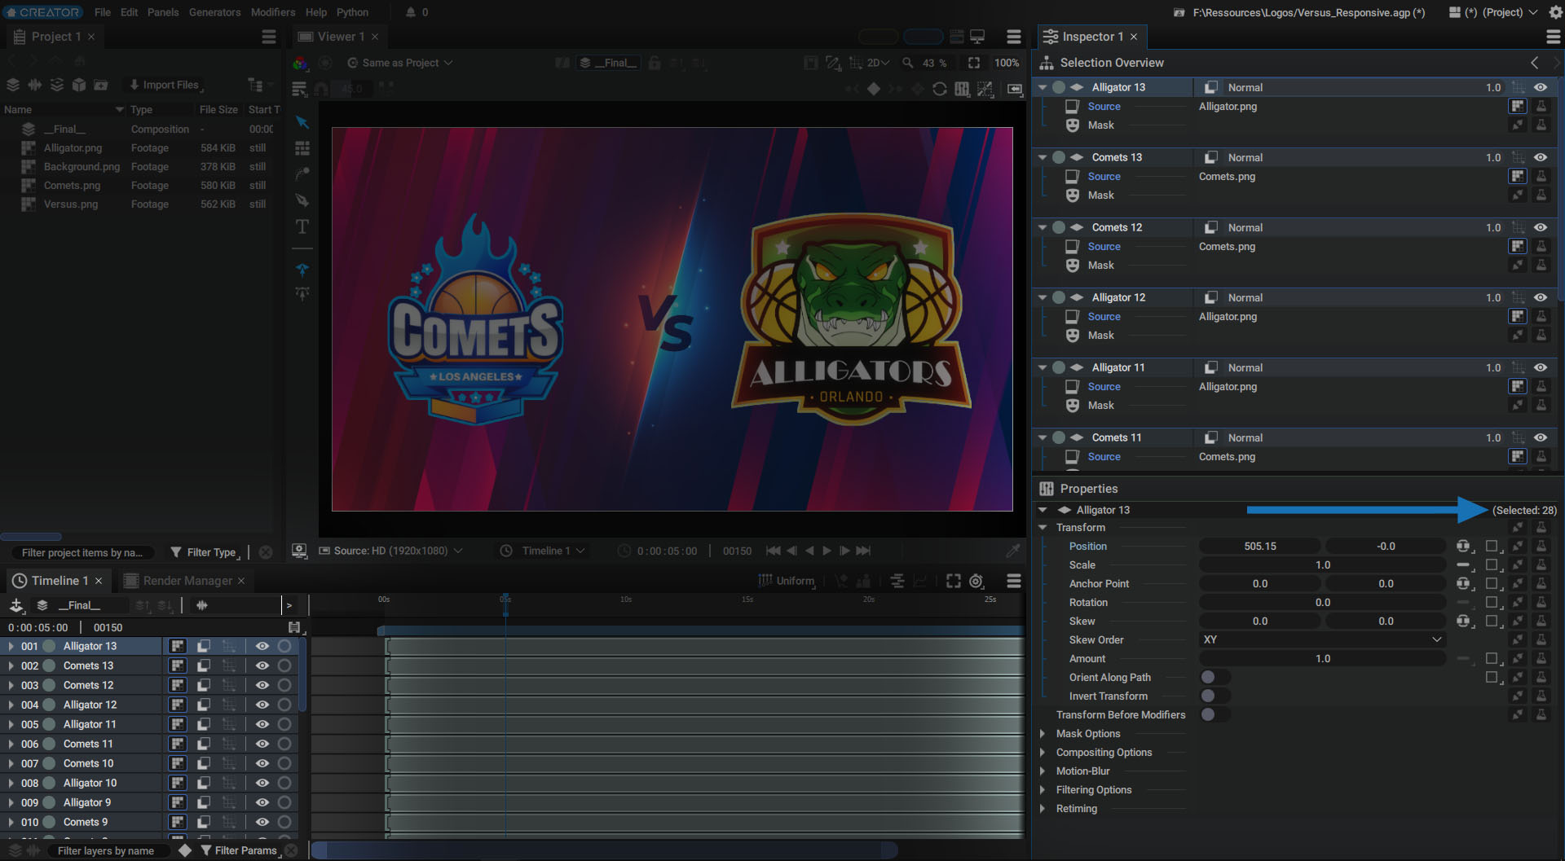The height and width of the screenshot is (861, 1565).
Task: Click Filter Type button in project panel
Action: [x=205, y=552]
